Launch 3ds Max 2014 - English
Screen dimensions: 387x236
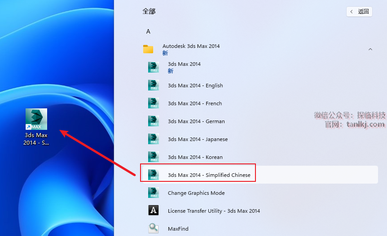pyautogui.click(x=195, y=86)
